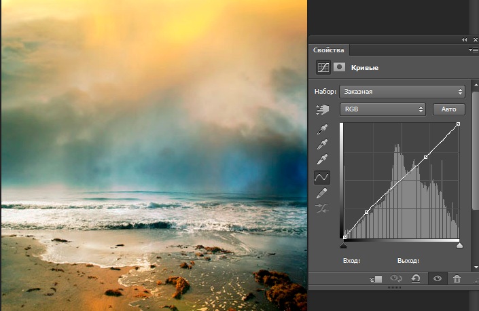This screenshot has width=479, height=311.
Task: Switch to the Свойства tab
Action: 329,50
